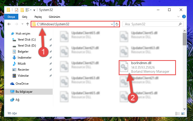Click the Up one level arrow
The width and height of the screenshot is (193, 121).
[x=28, y=24]
